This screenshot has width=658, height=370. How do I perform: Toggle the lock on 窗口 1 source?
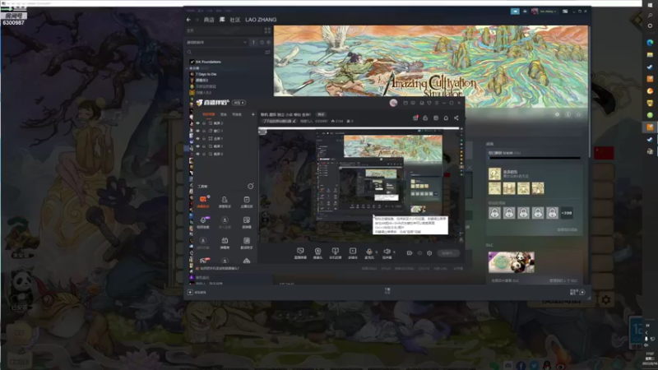(x=204, y=131)
